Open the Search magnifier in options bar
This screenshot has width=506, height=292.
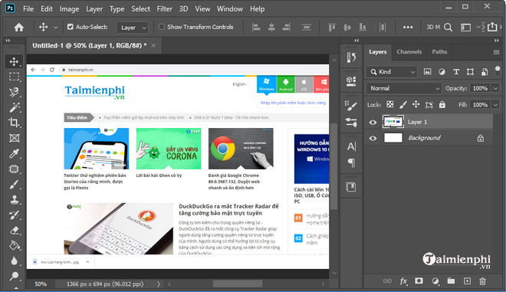click(x=448, y=28)
